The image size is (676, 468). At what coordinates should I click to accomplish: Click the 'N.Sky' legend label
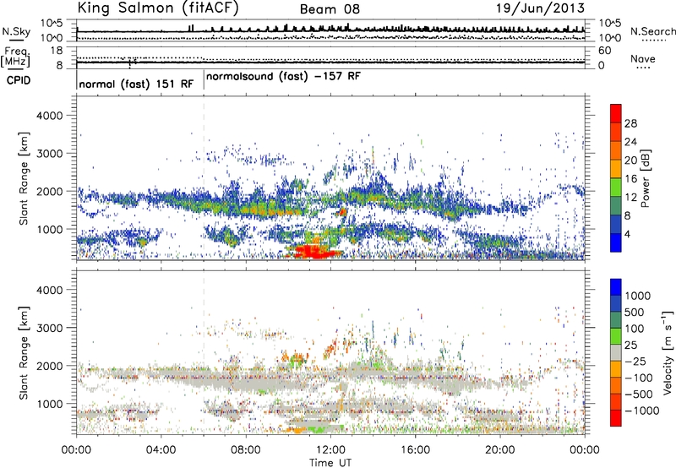click(16, 31)
